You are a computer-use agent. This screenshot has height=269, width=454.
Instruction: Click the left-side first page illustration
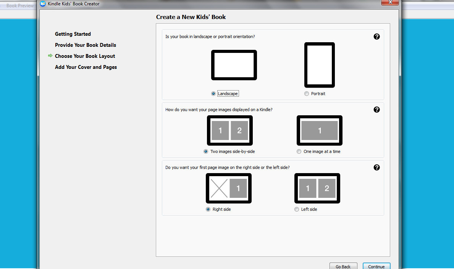317,188
